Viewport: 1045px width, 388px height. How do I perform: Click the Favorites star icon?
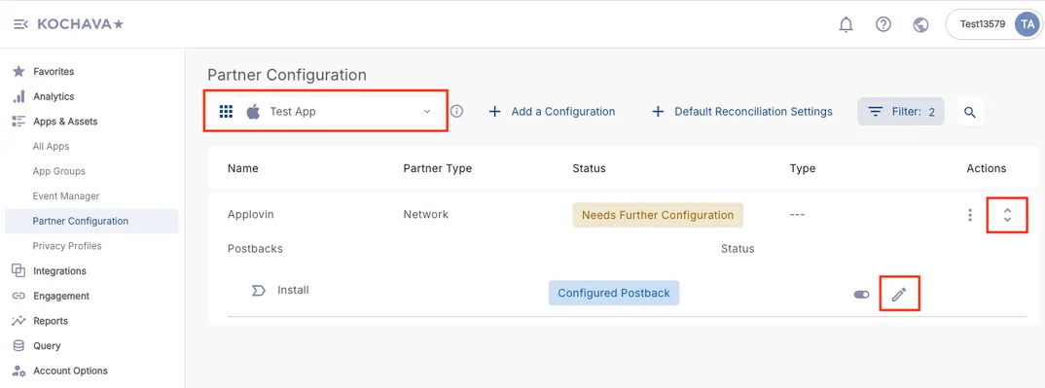(x=18, y=71)
